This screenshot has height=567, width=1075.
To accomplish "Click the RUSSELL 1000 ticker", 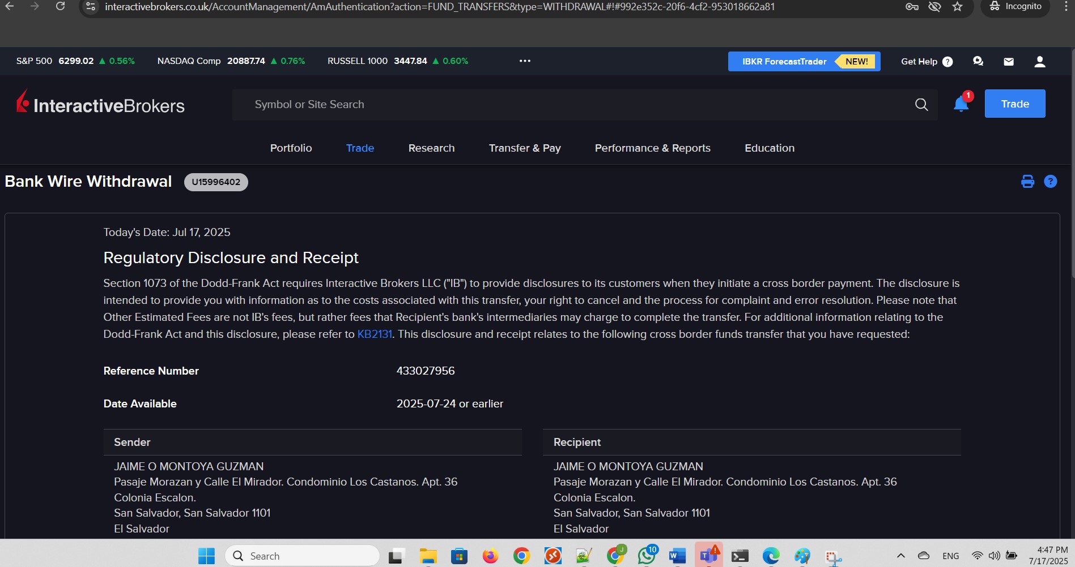I will 398,61.
